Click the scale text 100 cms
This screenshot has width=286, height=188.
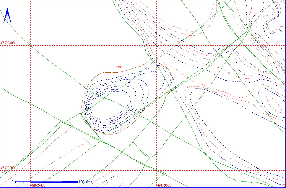(x=86, y=182)
